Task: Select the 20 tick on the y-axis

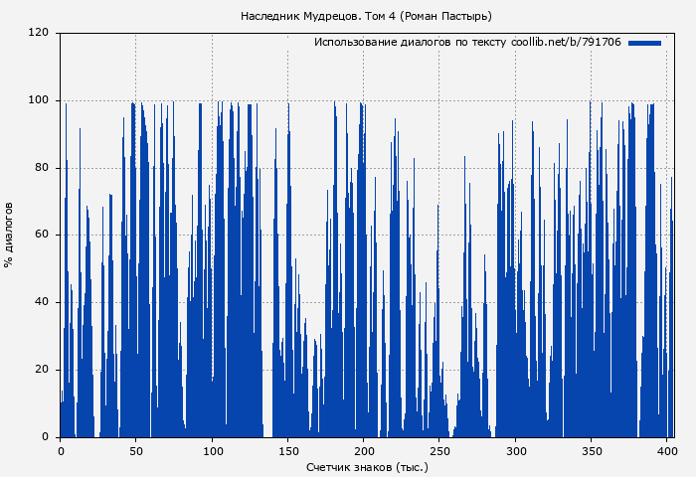Action: (x=42, y=370)
